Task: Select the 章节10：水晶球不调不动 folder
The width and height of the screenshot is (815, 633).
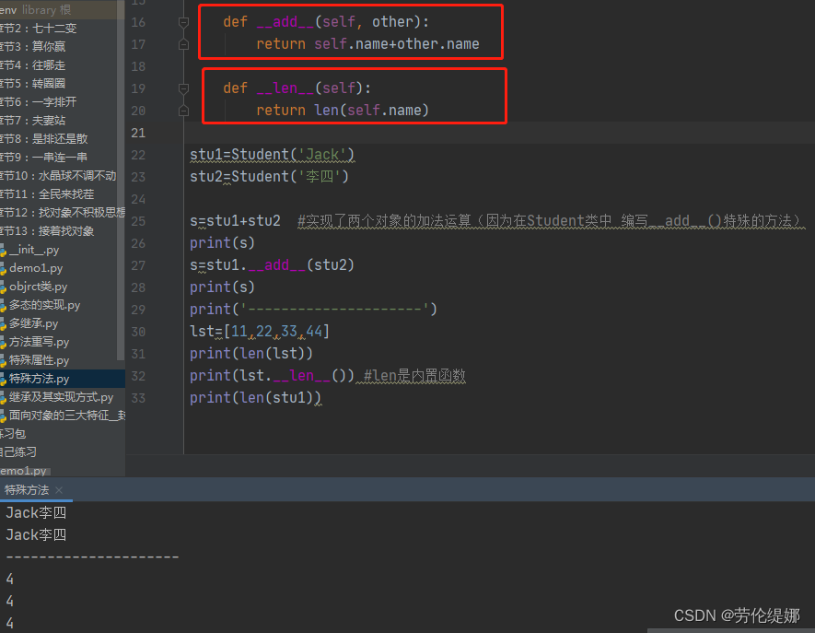Action: point(58,175)
